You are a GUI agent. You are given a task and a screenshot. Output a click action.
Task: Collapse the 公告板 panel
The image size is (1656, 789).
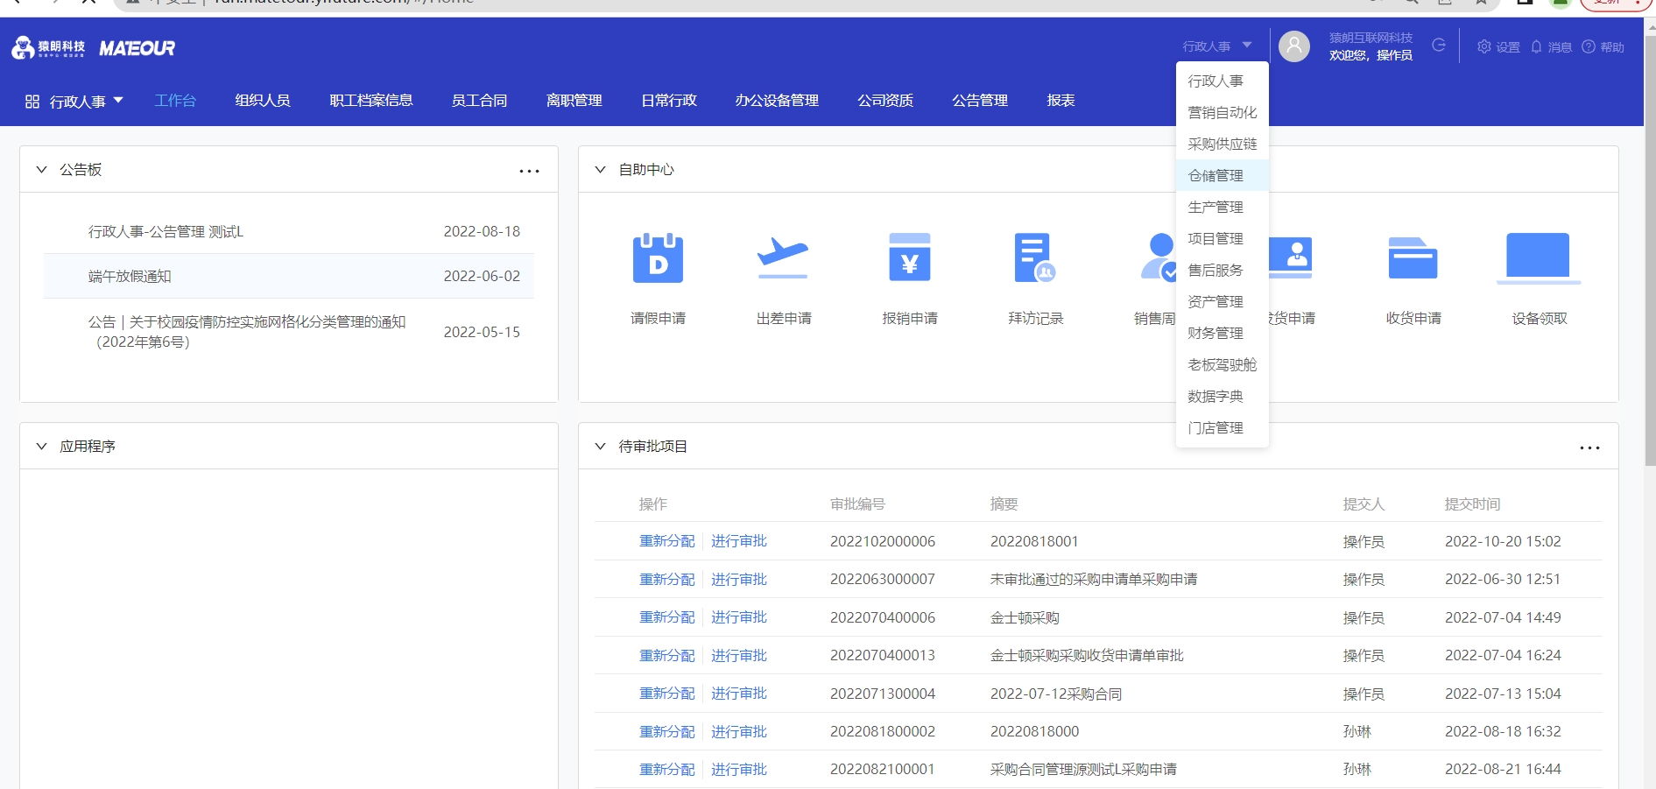click(41, 170)
